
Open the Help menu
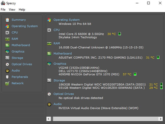click(22, 10)
